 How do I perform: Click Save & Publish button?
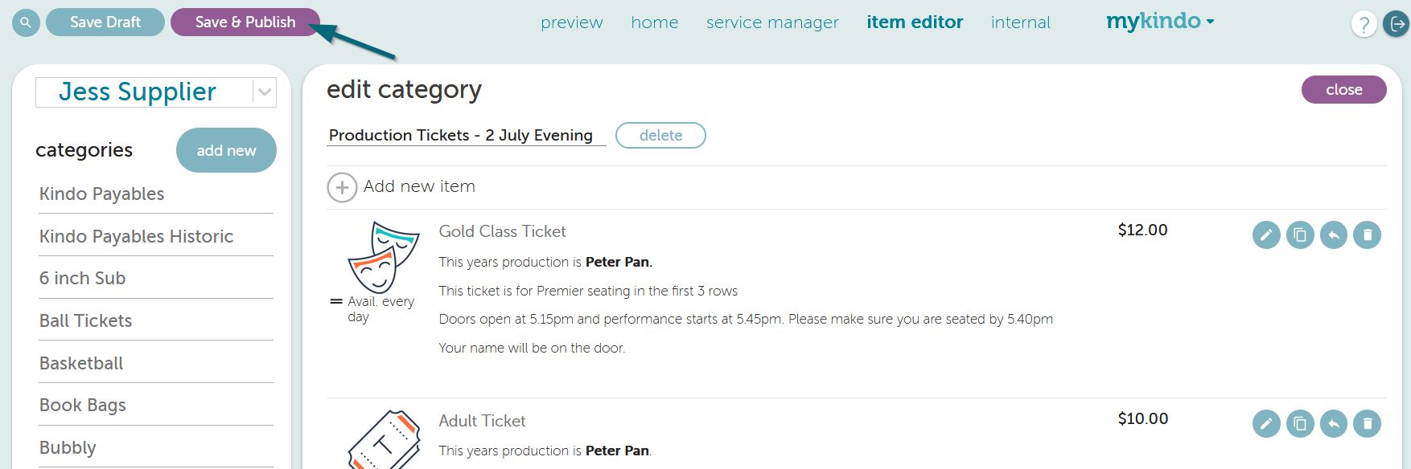point(245,22)
